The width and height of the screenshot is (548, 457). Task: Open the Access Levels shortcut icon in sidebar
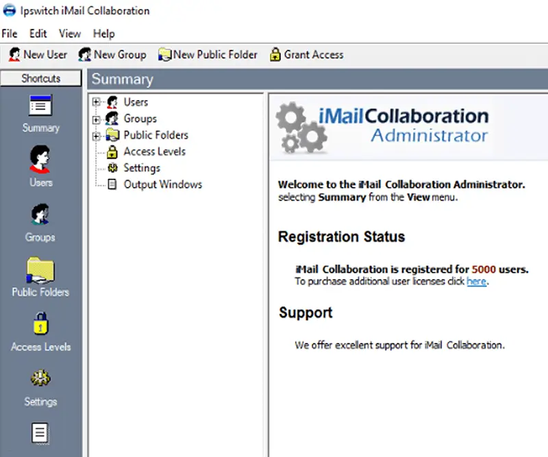pyautogui.click(x=41, y=323)
